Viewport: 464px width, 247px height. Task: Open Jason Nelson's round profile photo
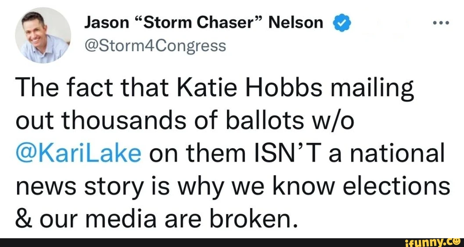(x=43, y=35)
